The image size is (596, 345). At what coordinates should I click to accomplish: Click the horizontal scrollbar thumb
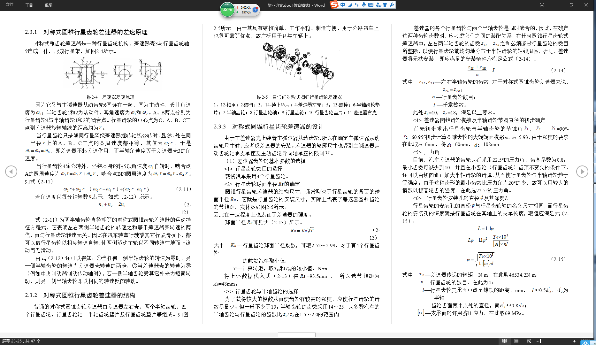(297, 335)
